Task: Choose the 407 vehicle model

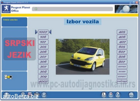Action: pos(122,42)
